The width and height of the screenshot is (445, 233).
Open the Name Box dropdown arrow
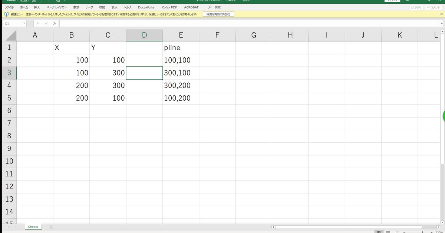[24, 23]
